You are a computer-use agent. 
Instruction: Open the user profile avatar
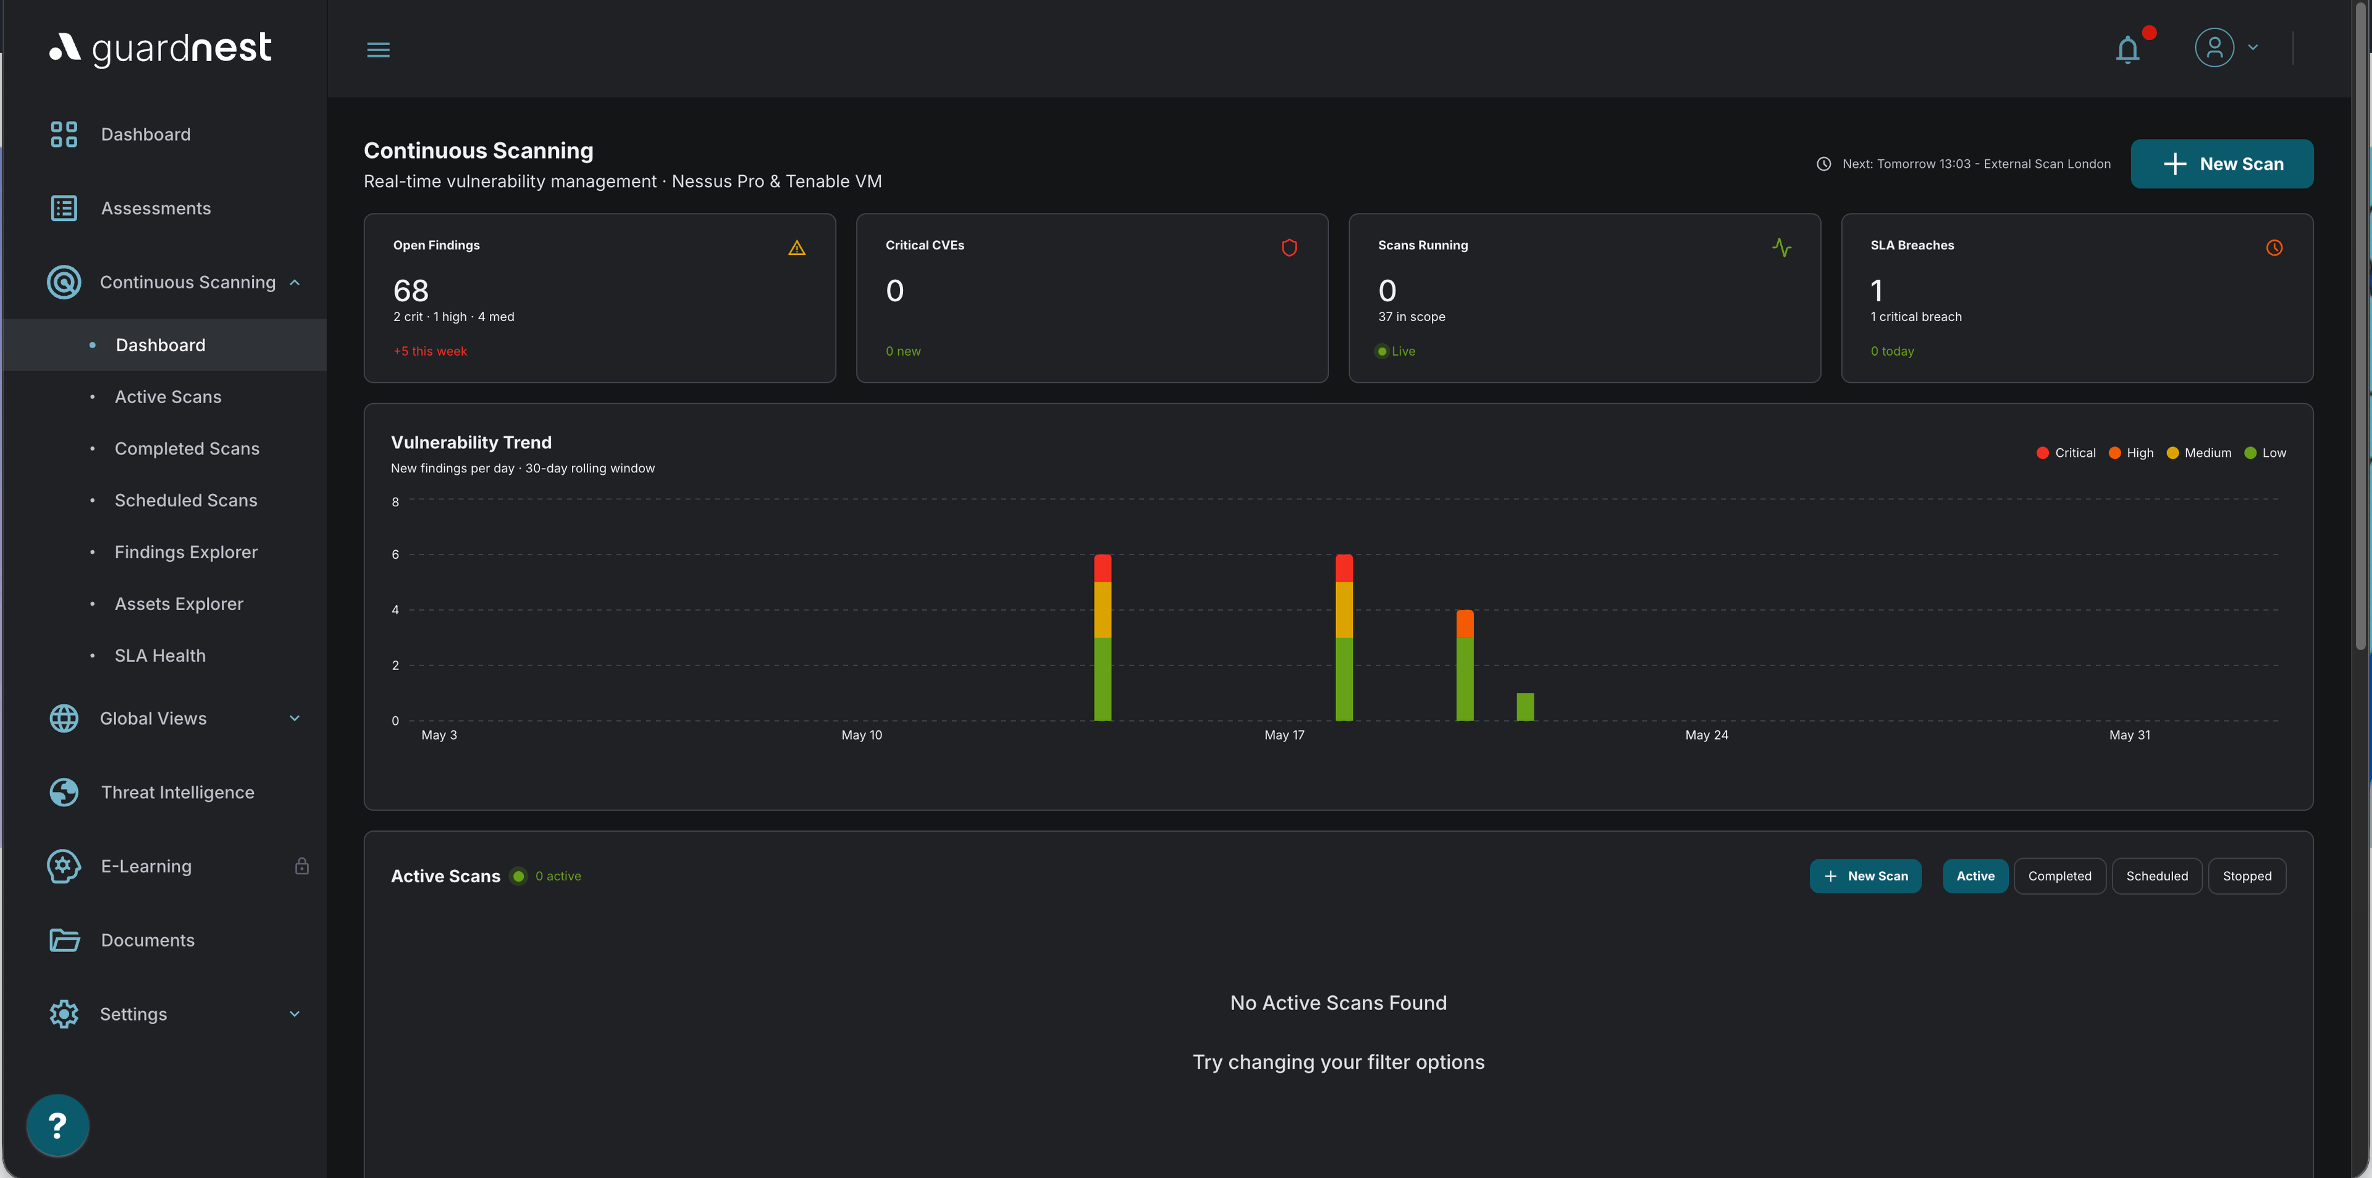click(x=2214, y=48)
